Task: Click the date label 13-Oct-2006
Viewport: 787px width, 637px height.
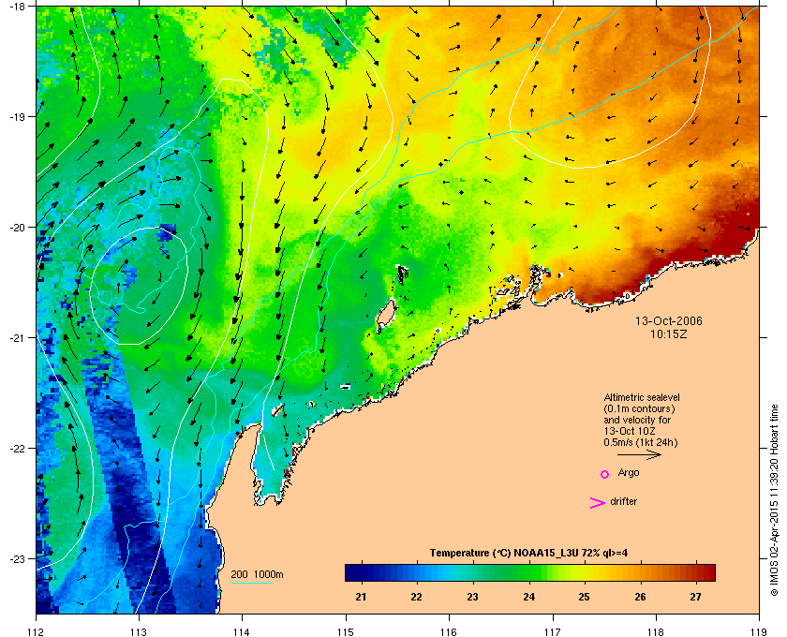Action: [669, 320]
